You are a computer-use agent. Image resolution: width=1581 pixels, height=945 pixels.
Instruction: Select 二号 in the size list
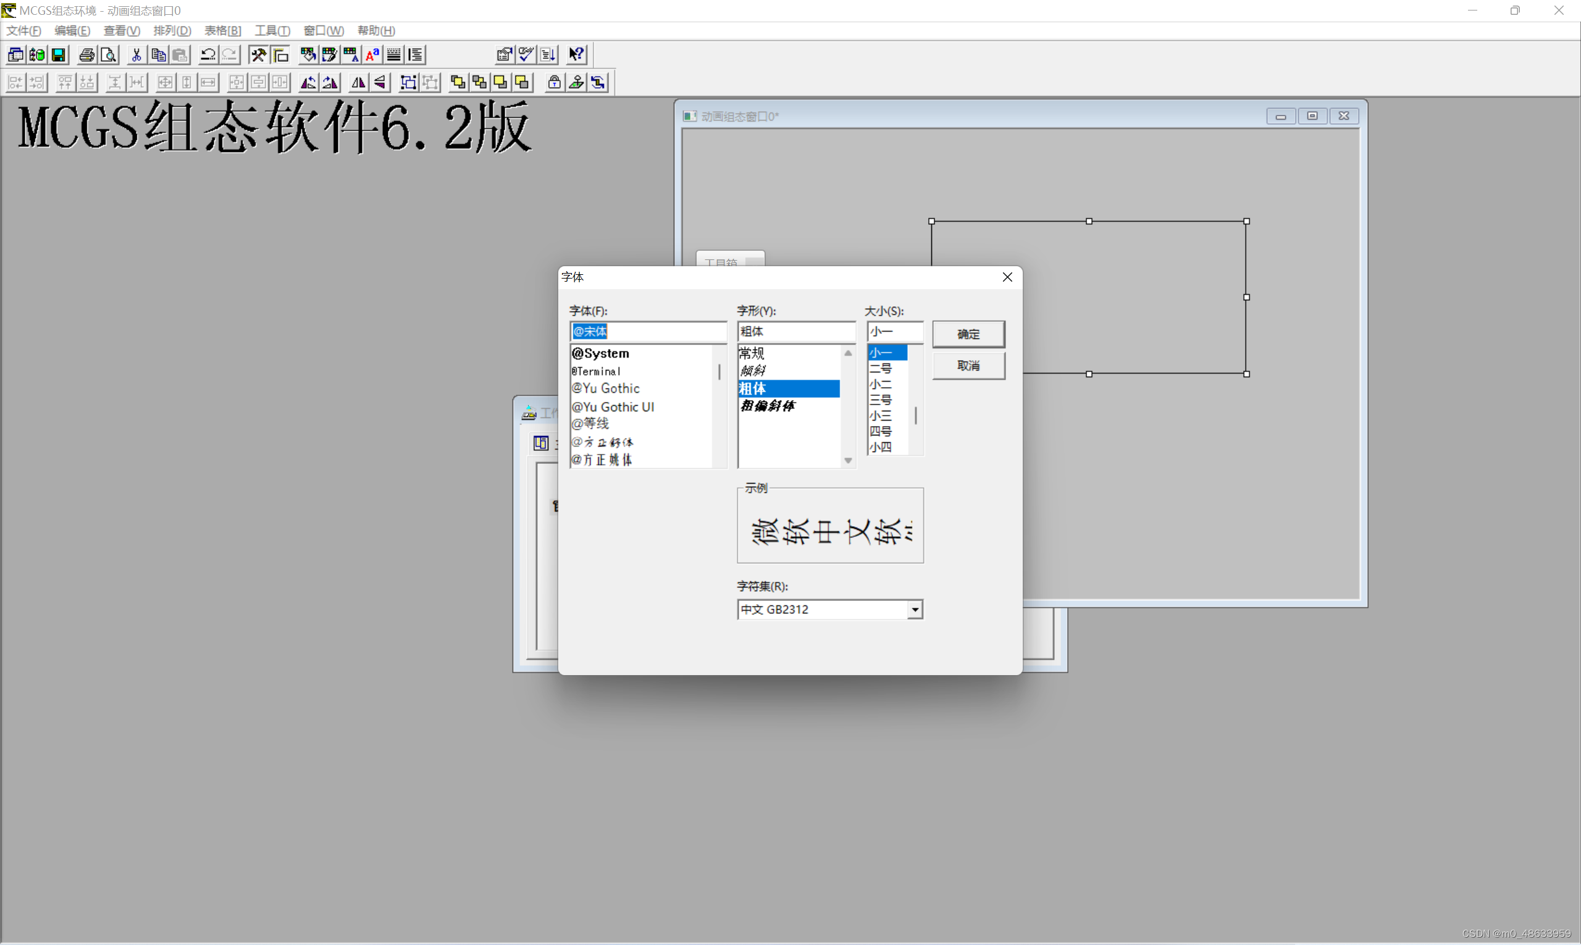click(881, 368)
